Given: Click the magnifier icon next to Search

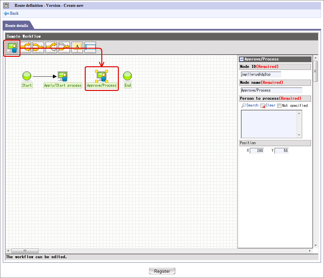Looking at the screenshot, I should click(243, 106).
